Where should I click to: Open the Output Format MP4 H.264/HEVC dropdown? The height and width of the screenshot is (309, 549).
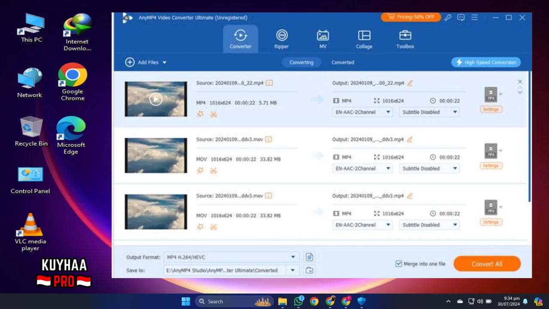coord(231,257)
